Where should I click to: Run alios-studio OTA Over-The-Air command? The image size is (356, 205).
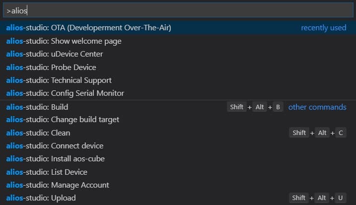coord(88,28)
